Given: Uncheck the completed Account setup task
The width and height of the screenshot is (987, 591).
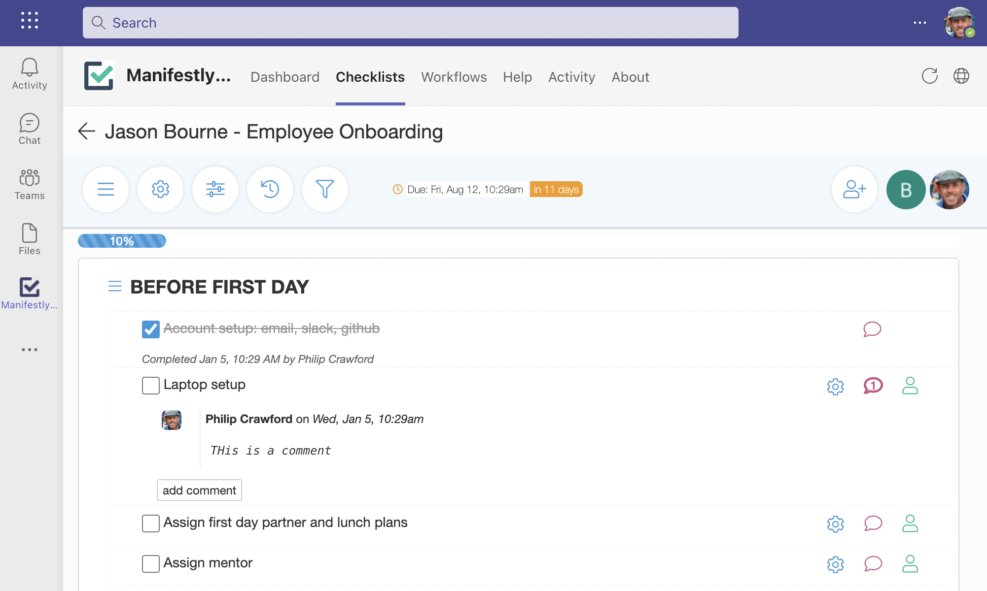Looking at the screenshot, I should click(x=150, y=329).
